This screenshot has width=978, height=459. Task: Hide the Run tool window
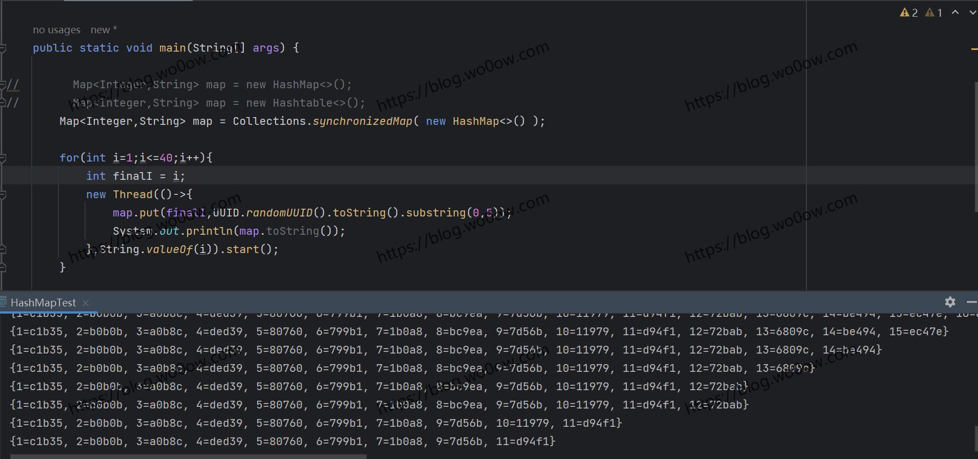coord(971,302)
